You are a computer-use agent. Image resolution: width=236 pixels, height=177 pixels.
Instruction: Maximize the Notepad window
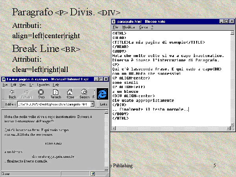coord(226,21)
